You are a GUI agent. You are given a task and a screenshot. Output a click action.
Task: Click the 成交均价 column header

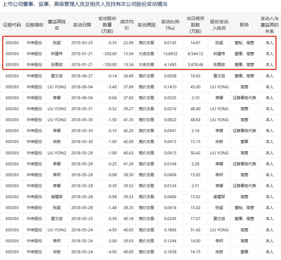coord(126,24)
